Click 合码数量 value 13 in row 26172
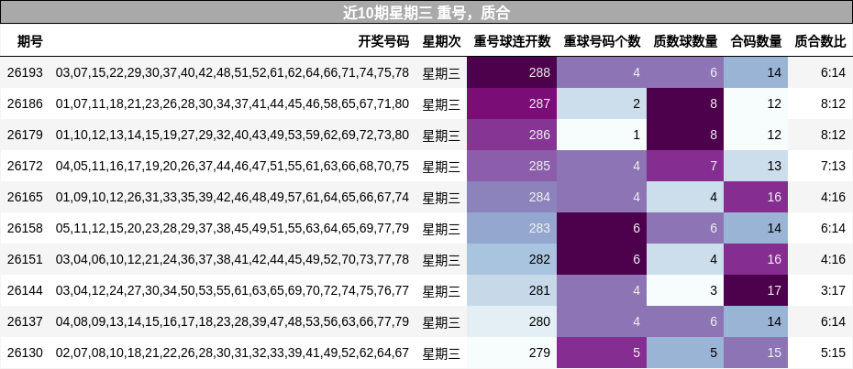Image resolution: width=853 pixels, height=369 pixels. tap(756, 166)
